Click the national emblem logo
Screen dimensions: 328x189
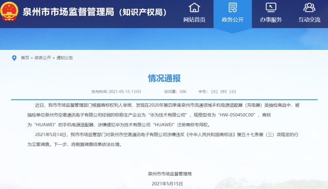pos(9,11)
